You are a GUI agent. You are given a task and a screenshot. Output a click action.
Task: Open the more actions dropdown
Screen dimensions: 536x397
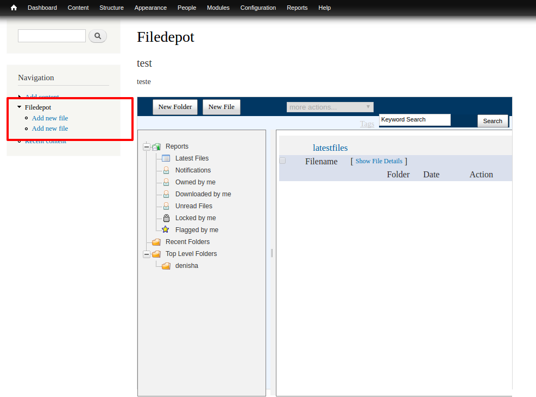330,106
